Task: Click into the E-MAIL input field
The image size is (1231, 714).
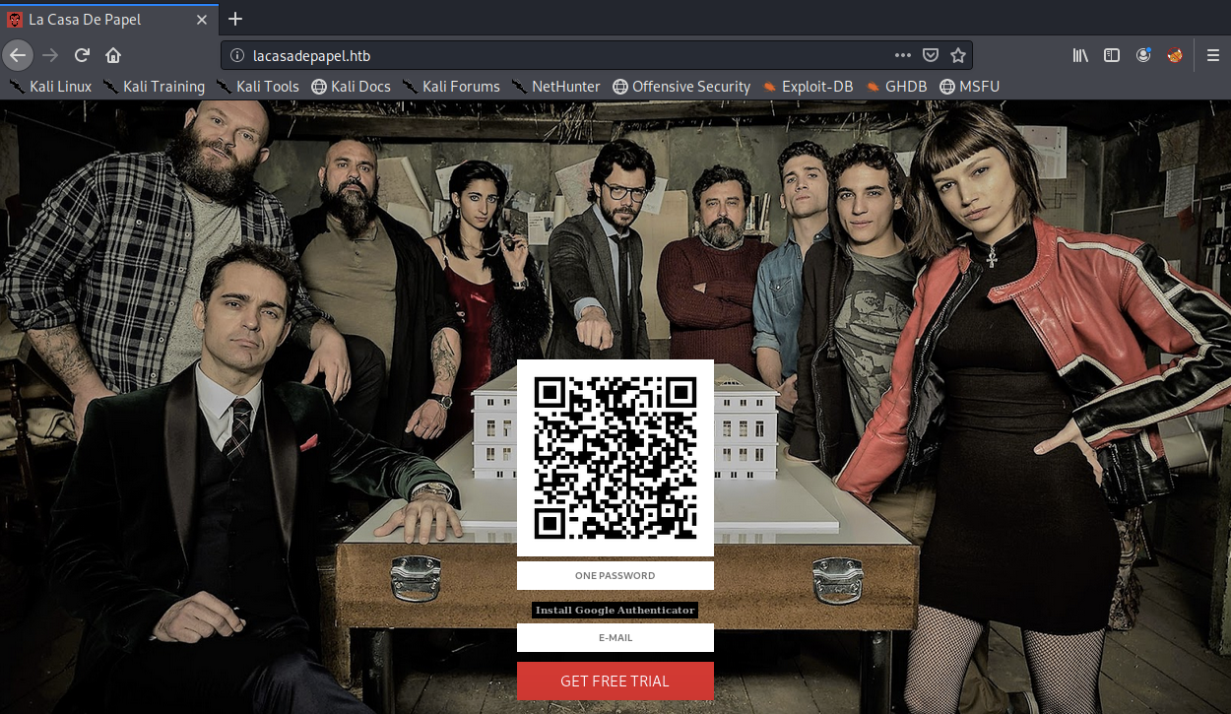Action: tap(615, 637)
